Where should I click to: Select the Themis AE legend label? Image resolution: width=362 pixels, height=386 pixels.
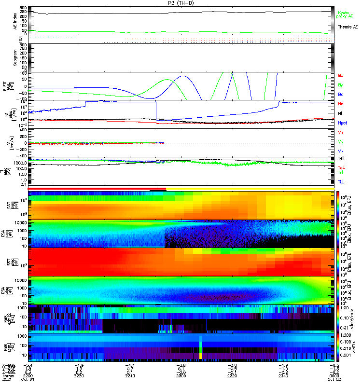pos(348,27)
